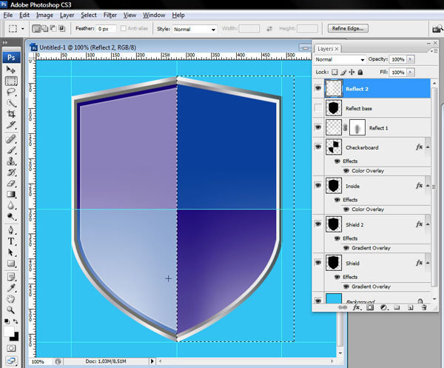
Task: Click the background color swatch
Action: pyautogui.click(x=15, y=337)
